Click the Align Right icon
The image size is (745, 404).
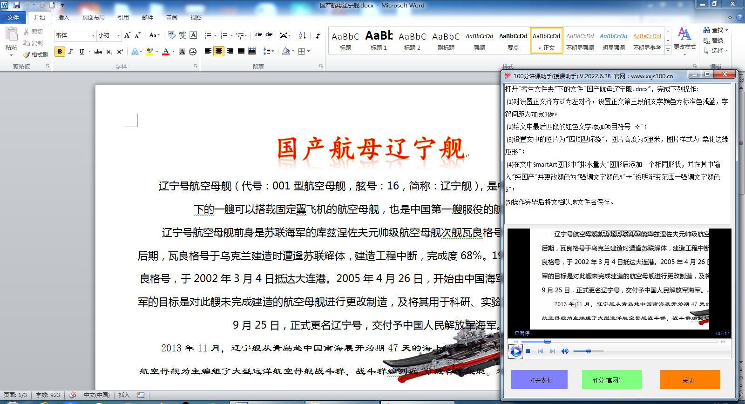[x=230, y=51]
